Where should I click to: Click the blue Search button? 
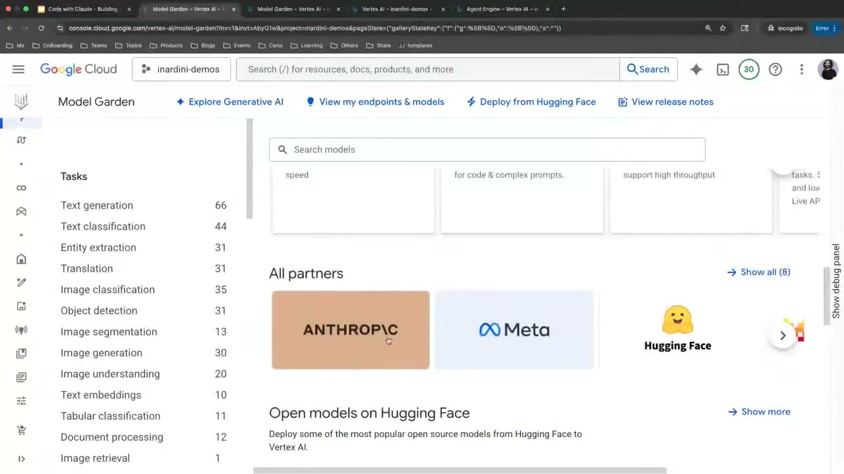pos(648,69)
